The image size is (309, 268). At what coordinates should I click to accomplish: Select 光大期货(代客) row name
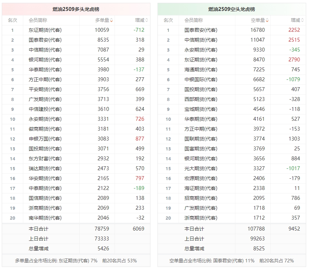point(201,168)
